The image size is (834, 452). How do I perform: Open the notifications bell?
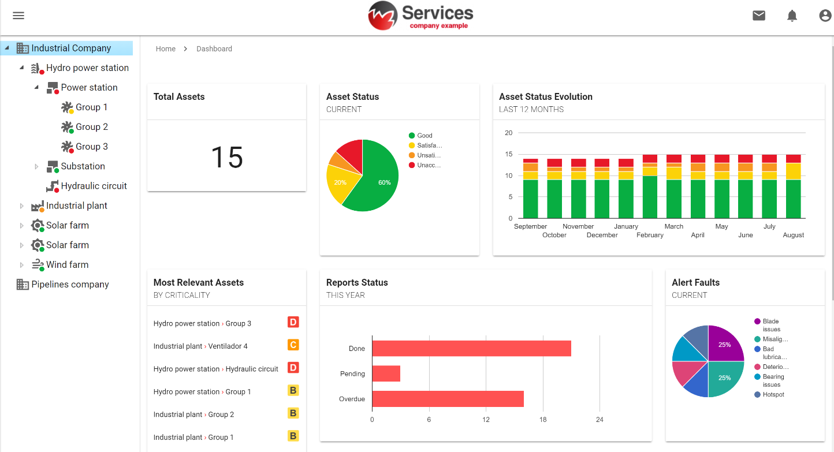pos(792,16)
